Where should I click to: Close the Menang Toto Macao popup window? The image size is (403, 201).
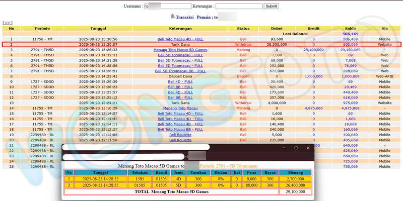coord(307,148)
